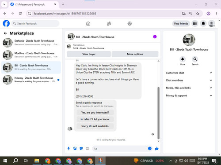Click the Aa message input field

(x=120, y=149)
